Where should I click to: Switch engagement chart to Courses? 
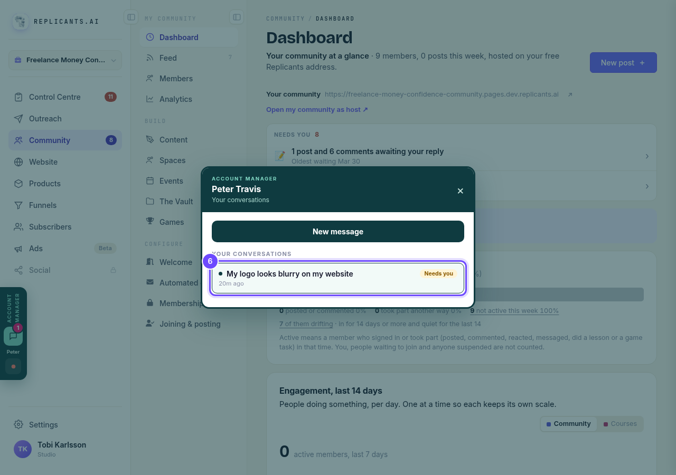coord(620,424)
